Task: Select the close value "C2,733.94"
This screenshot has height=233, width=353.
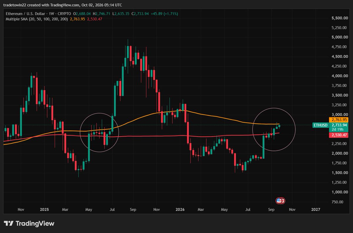Action: pos(140,14)
